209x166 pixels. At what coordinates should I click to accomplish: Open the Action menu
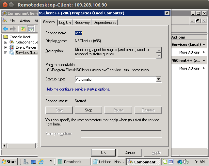pyautogui.click(x=25, y=21)
